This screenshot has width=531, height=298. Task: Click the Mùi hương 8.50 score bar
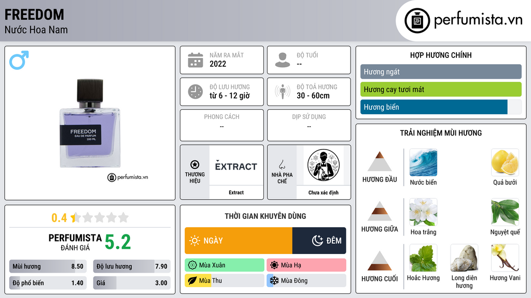48,266
